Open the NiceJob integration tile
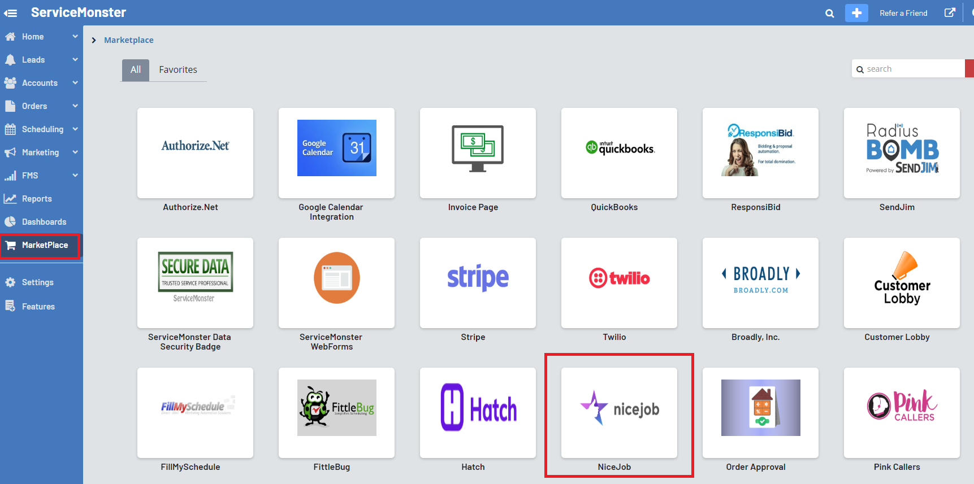The image size is (974, 484). pos(619,413)
